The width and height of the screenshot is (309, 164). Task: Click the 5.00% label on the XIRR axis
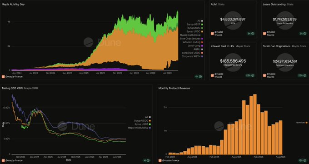[6, 139]
